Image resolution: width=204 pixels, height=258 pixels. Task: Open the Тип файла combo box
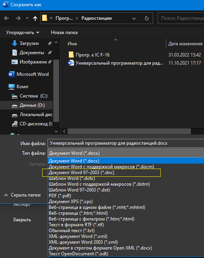click(x=126, y=153)
